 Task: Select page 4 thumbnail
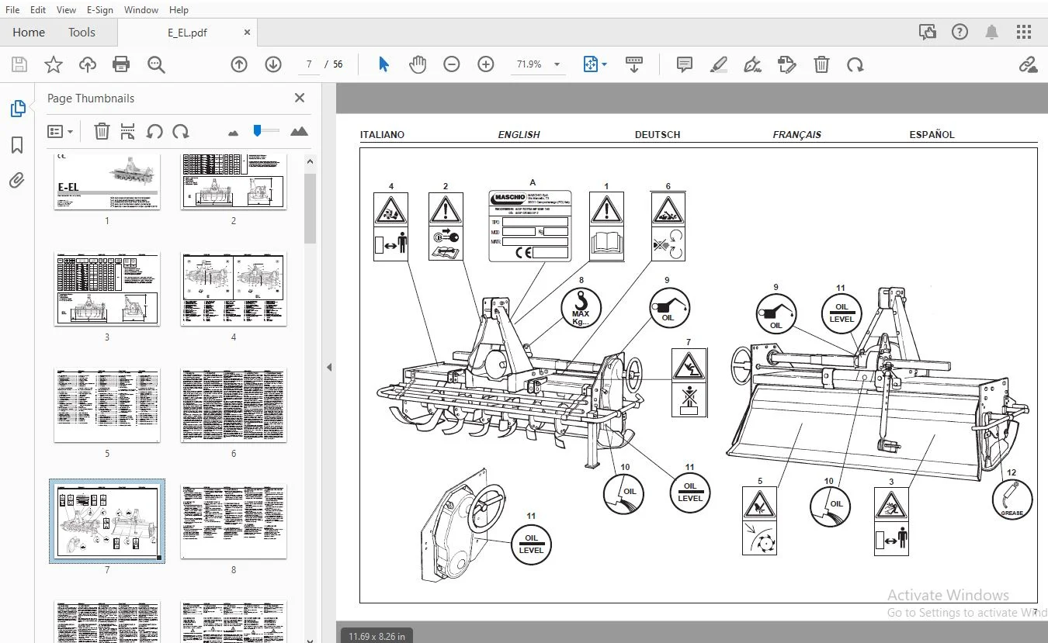[234, 289]
